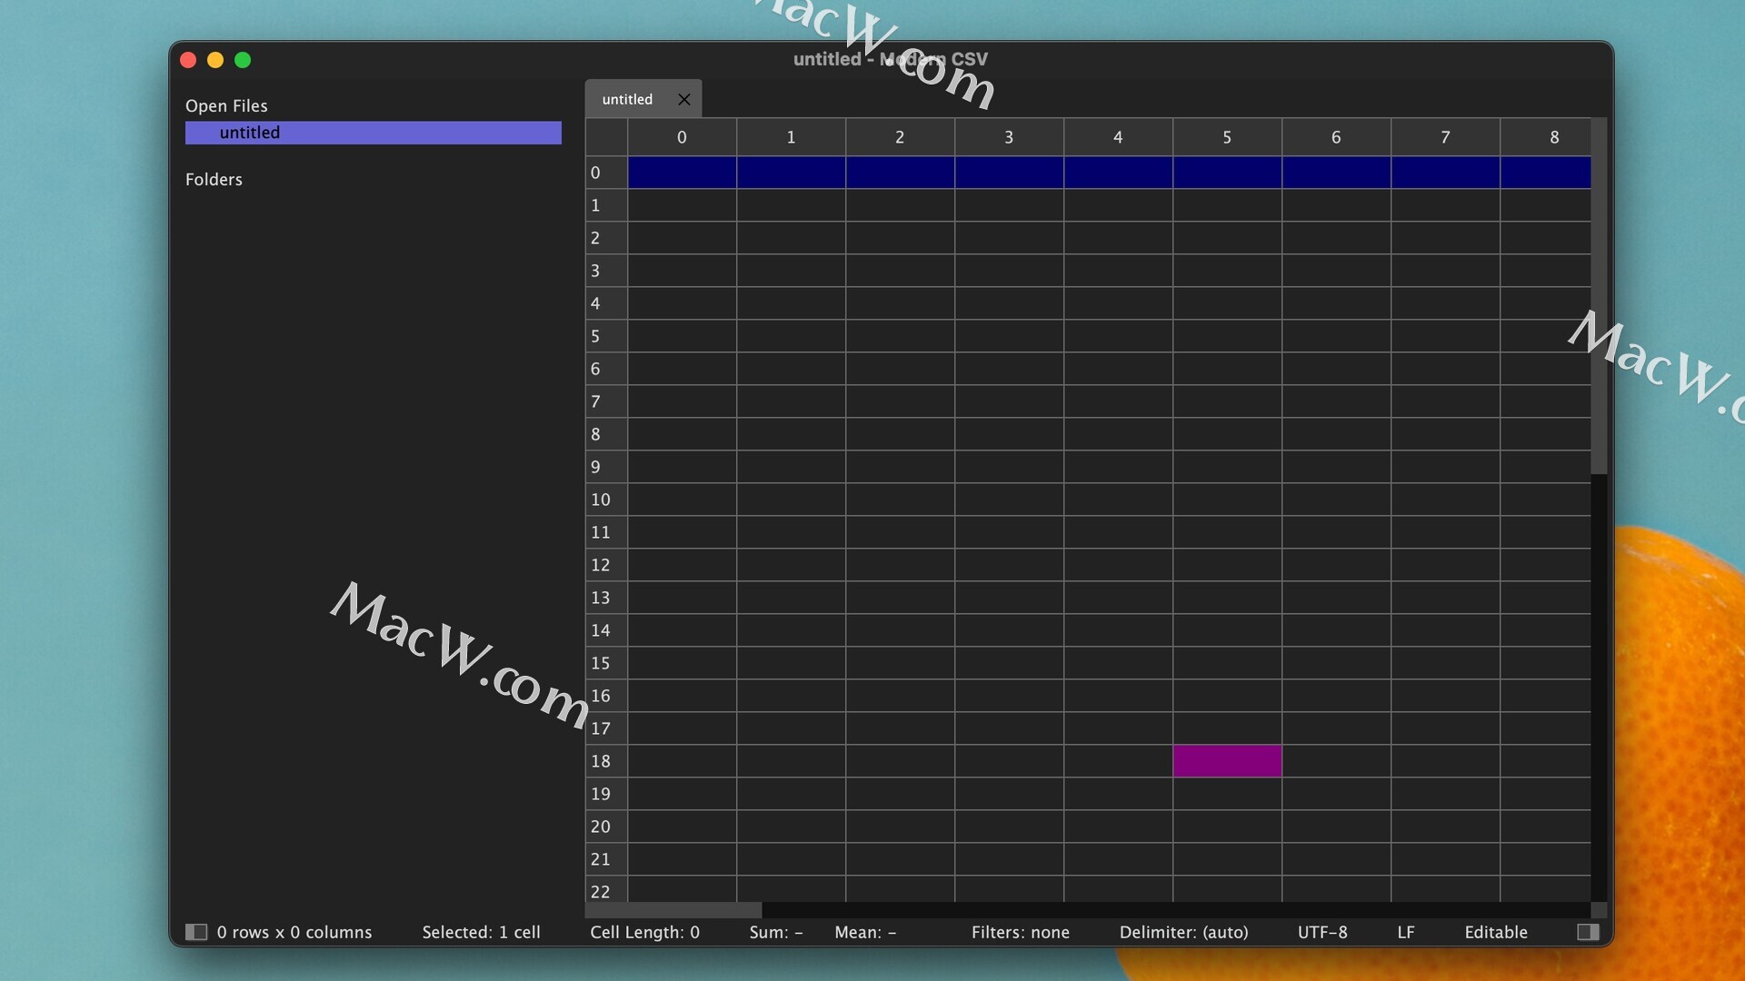Select column header 3
The image size is (1745, 981).
click(x=1009, y=137)
